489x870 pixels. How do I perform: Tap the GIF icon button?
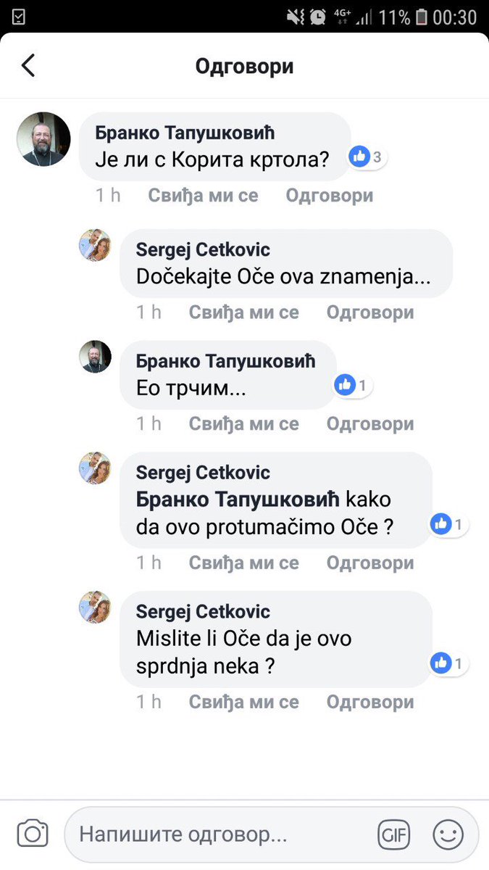393,834
